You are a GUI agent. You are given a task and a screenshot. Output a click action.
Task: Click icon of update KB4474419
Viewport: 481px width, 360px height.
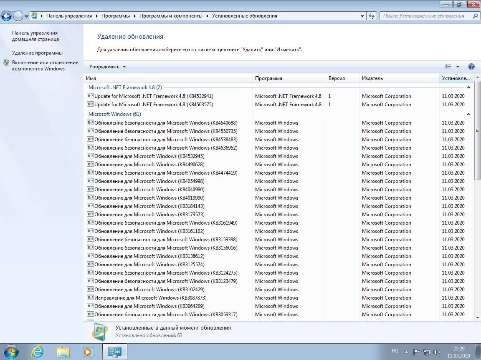click(90, 172)
